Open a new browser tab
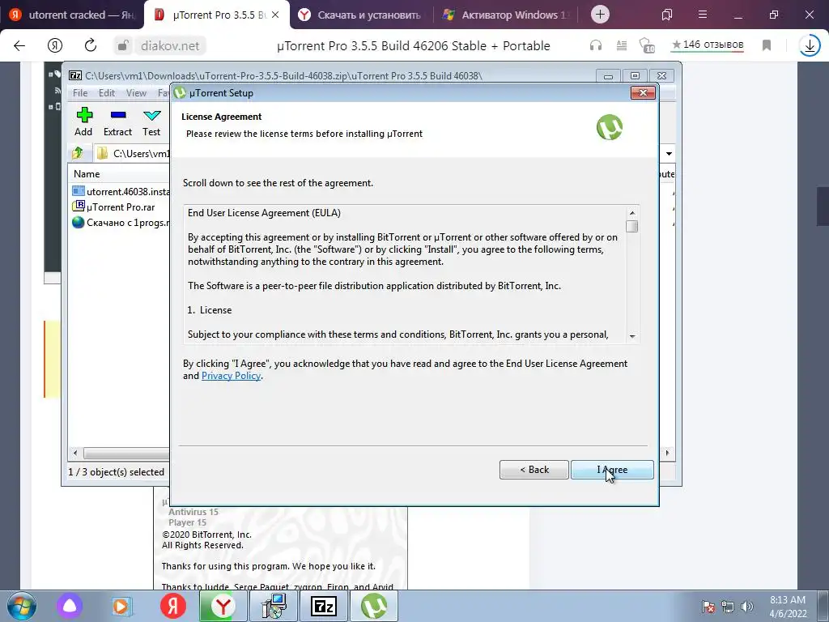This screenshot has width=829, height=622. pyautogui.click(x=600, y=15)
